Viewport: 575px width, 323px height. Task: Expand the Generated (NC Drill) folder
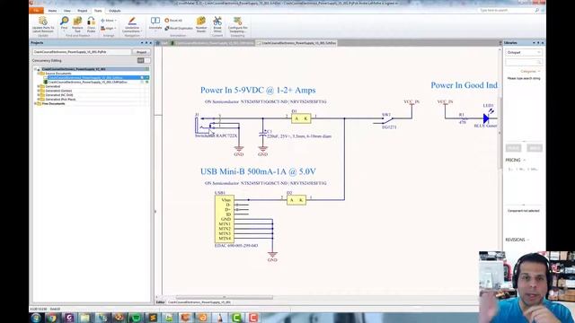[x=39, y=95]
